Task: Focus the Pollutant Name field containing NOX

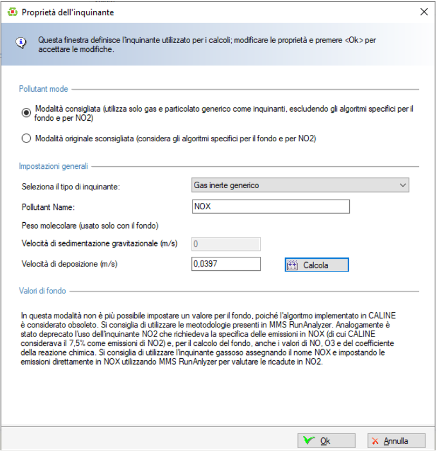Action: click(x=271, y=207)
